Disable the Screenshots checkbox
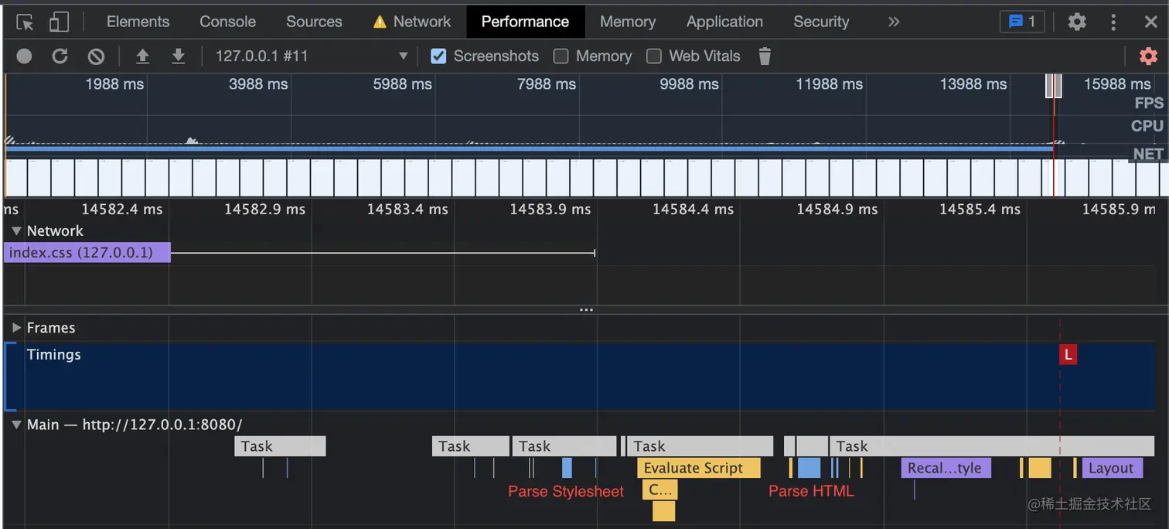 [x=438, y=56]
